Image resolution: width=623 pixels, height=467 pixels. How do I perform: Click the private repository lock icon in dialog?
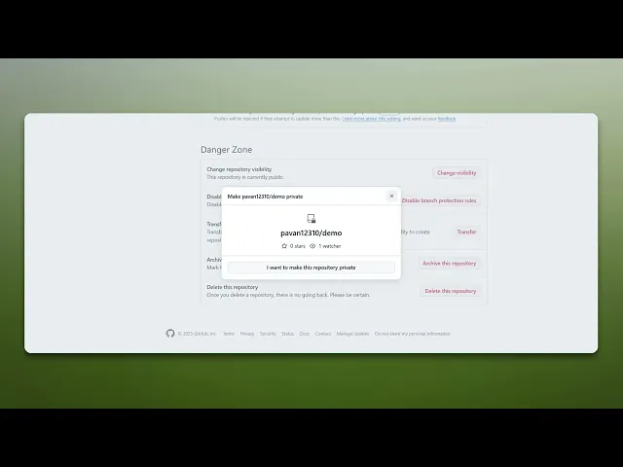(x=311, y=218)
